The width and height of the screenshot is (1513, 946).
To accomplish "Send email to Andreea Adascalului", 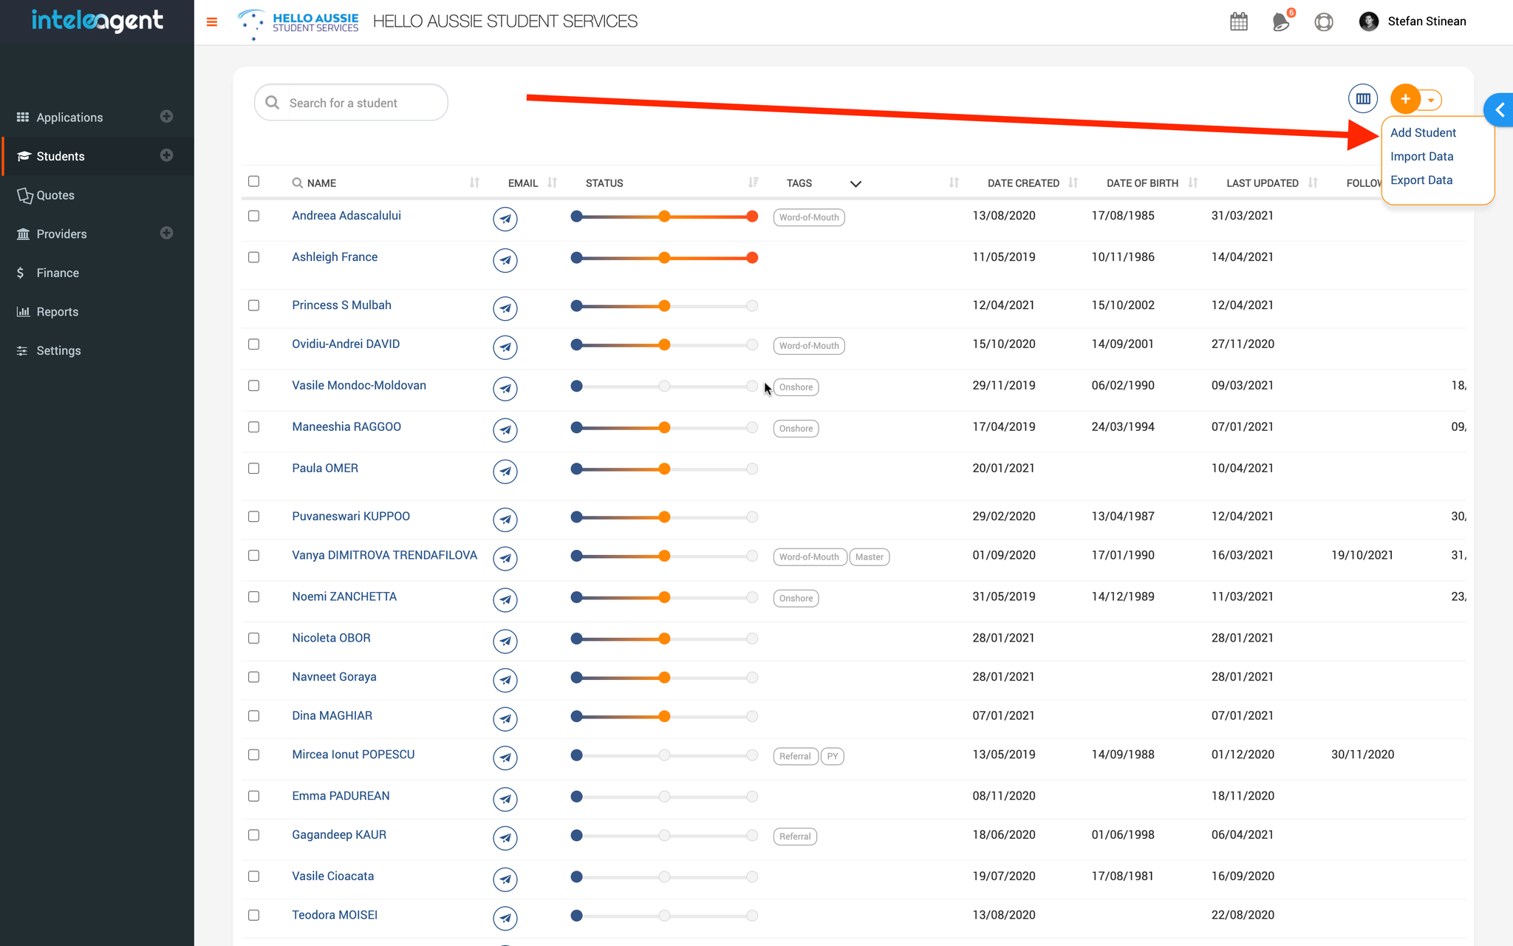I will (x=505, y=219).
